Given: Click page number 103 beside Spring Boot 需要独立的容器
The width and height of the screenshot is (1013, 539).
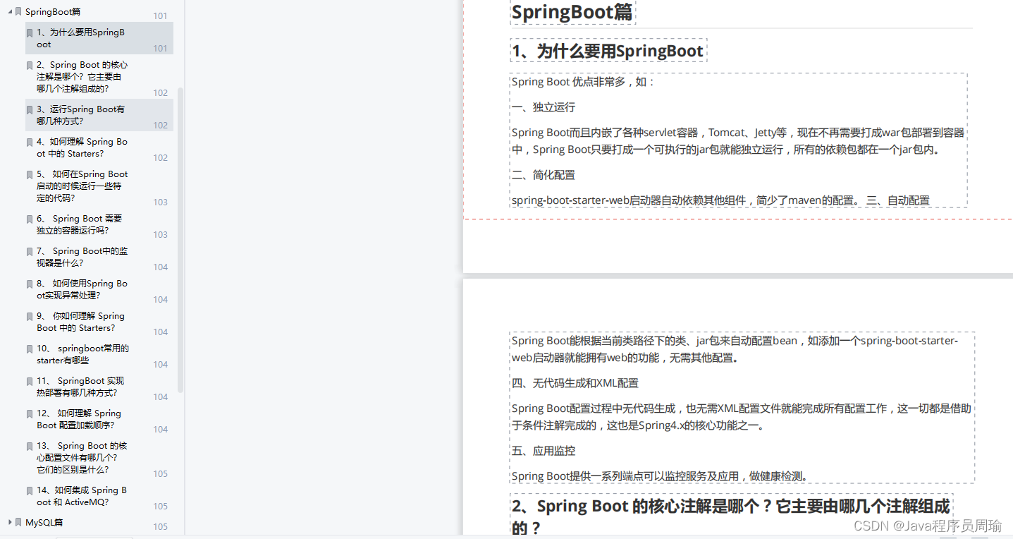Looking at the screenshot, I should click(161, 235).
